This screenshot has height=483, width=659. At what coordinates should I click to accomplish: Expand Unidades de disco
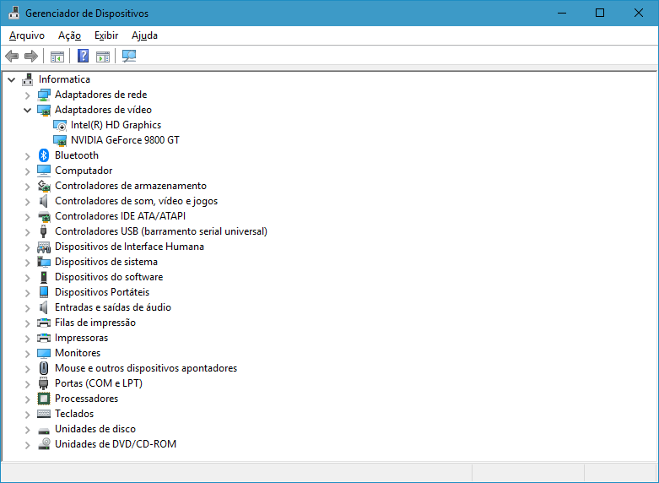[28, 430]
